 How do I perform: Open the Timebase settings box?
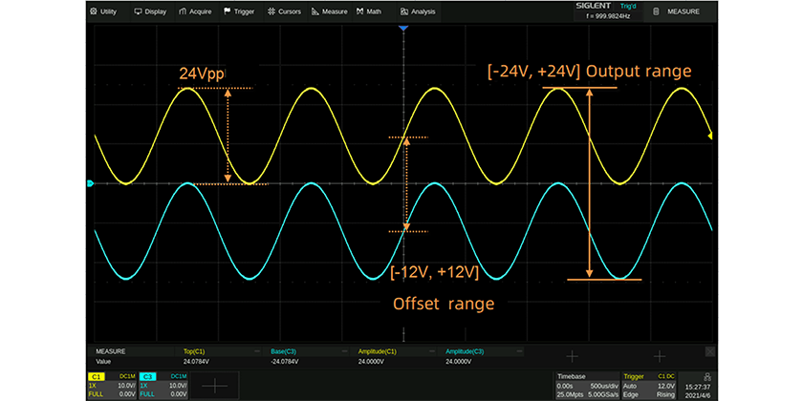(x=586, y=385)
